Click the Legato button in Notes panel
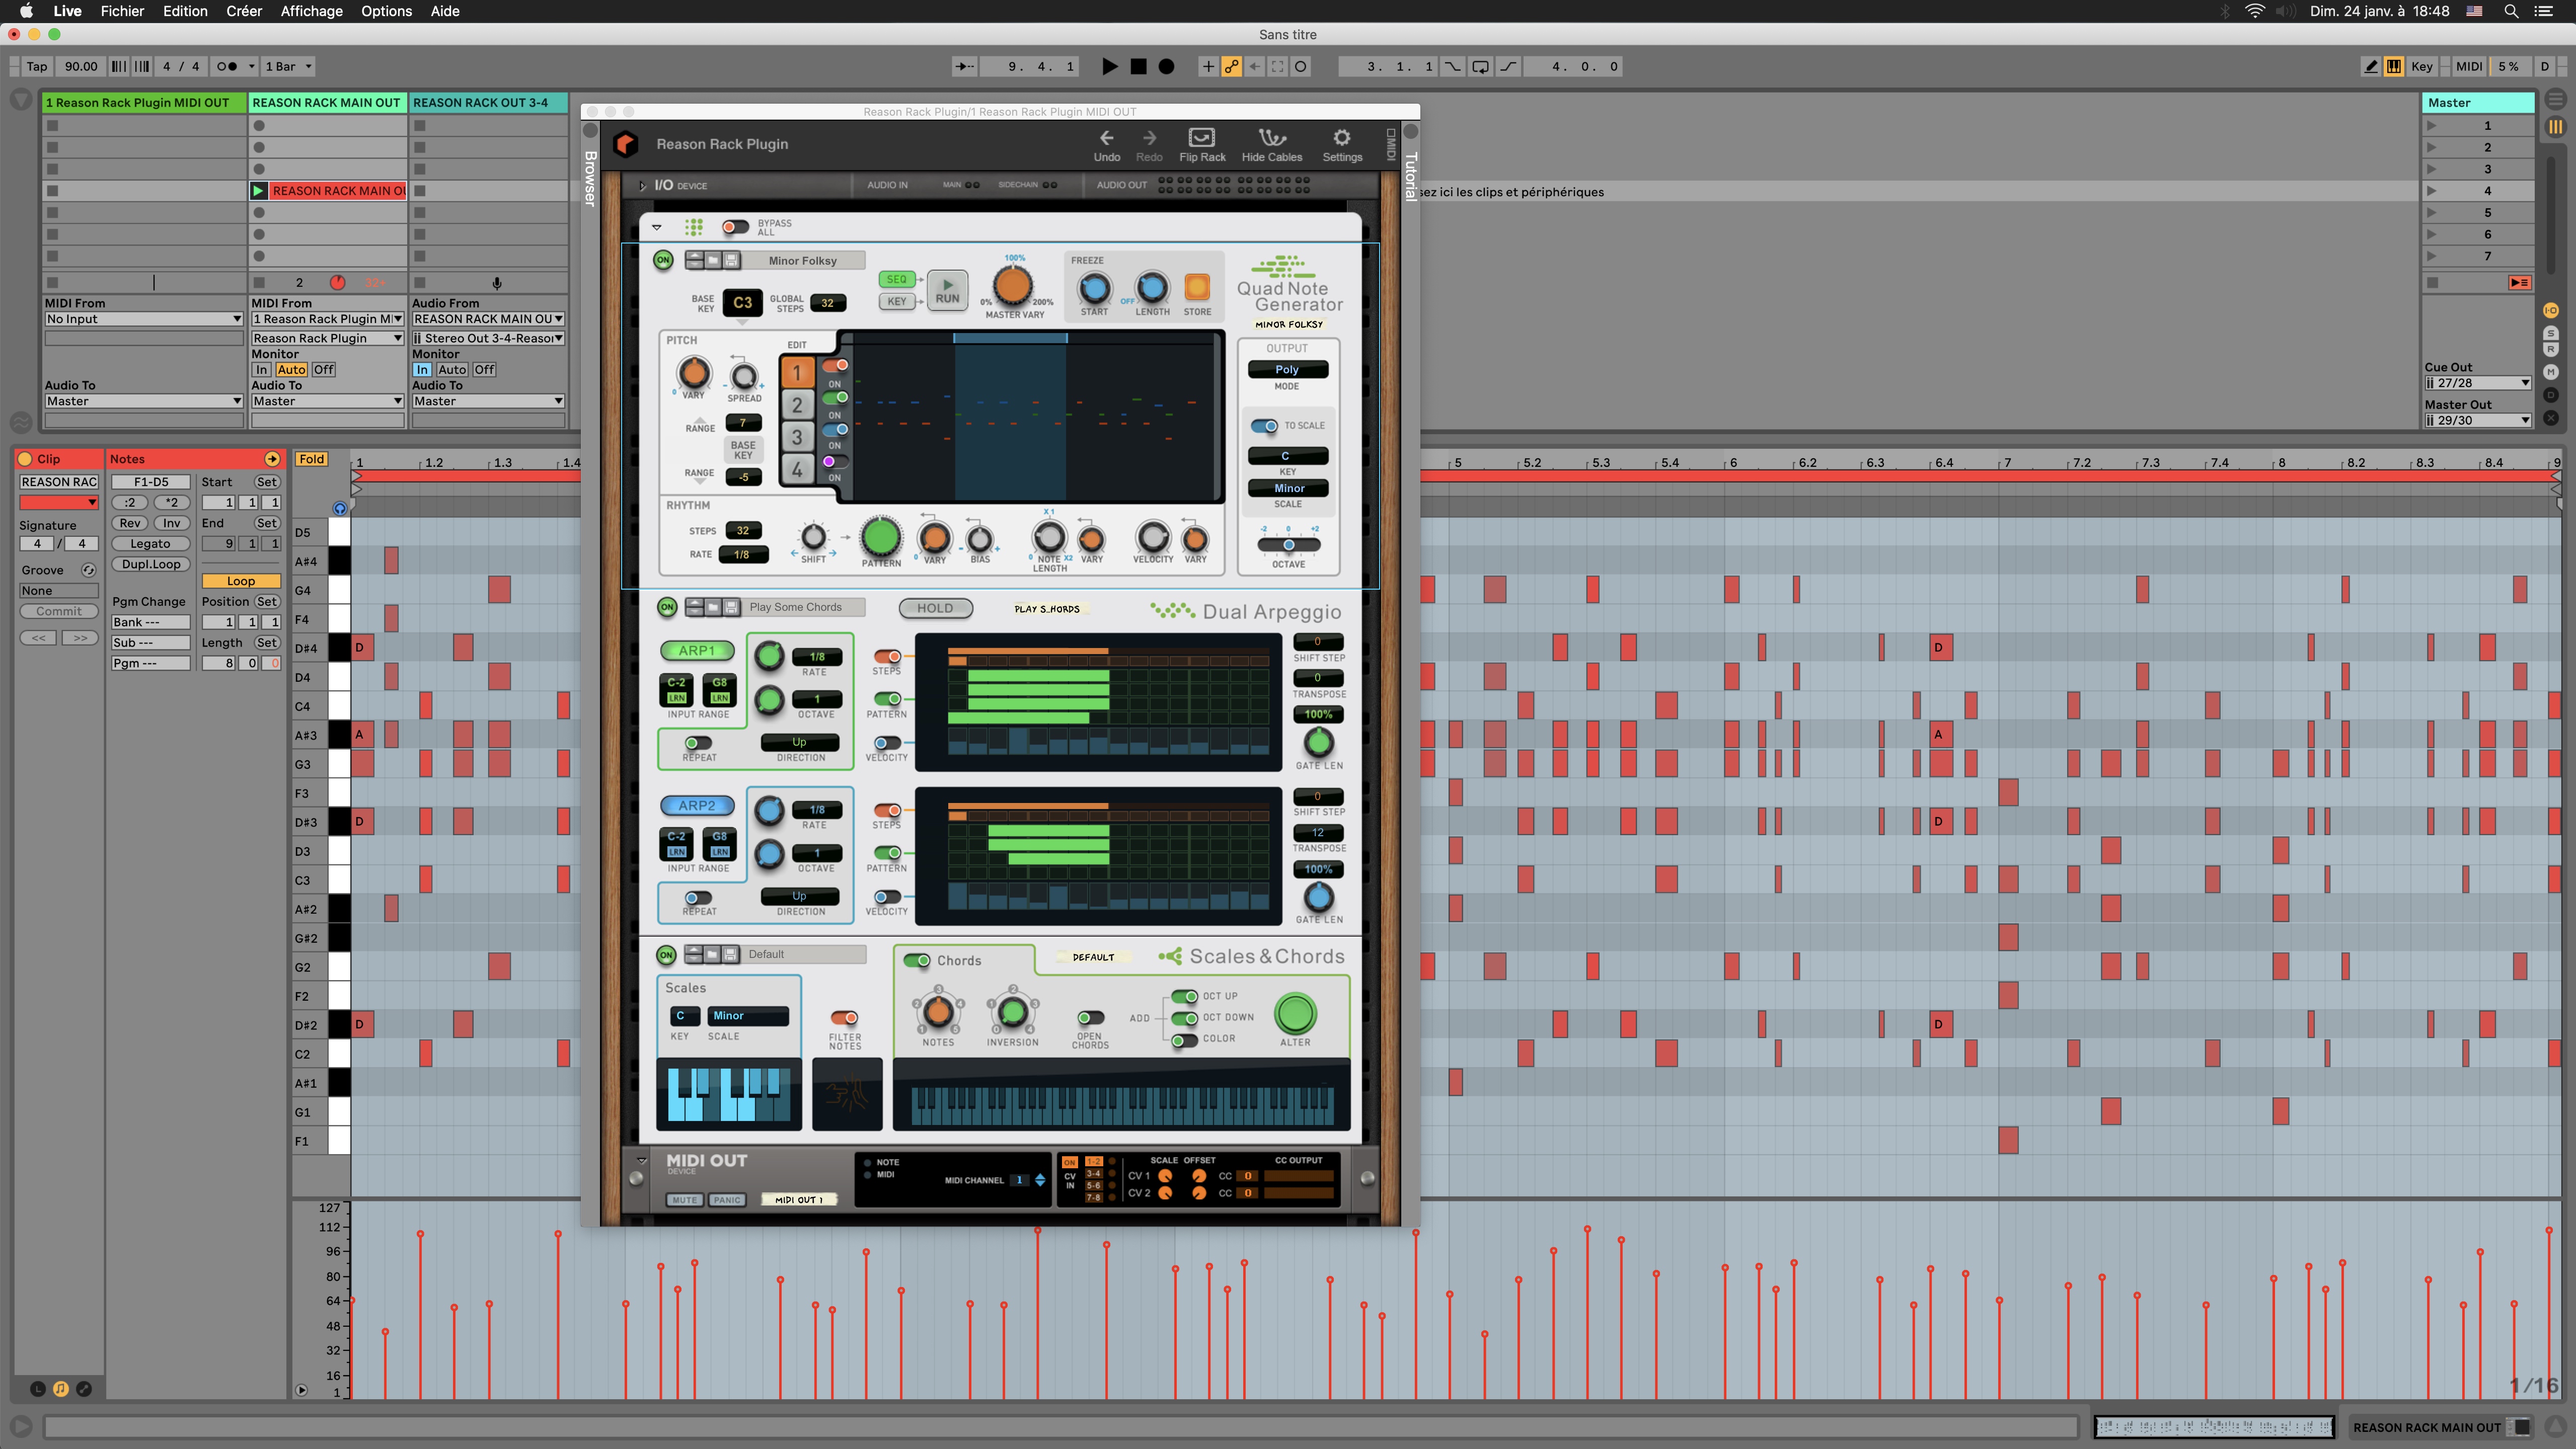The width and height of the screenshot is (2576, 1449). [151, 543]
